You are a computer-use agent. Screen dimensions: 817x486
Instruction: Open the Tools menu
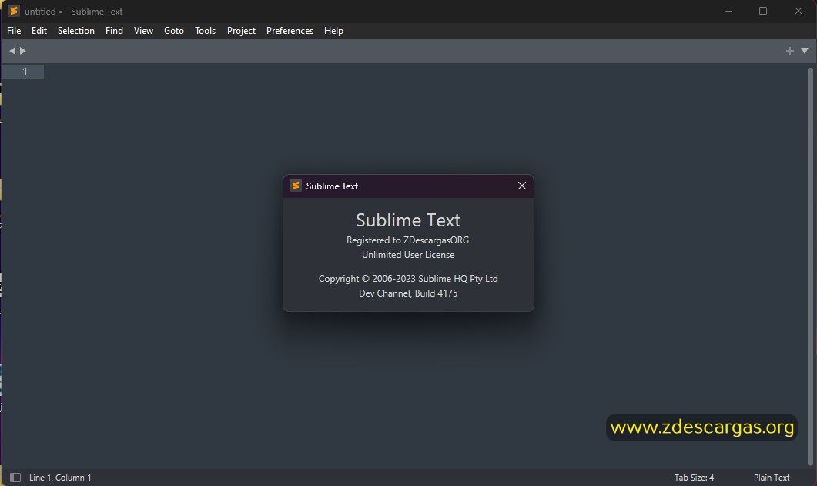(x=206, y=31)
